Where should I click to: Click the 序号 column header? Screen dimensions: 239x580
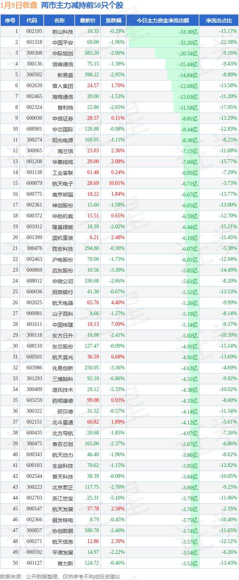click(10, 21)
